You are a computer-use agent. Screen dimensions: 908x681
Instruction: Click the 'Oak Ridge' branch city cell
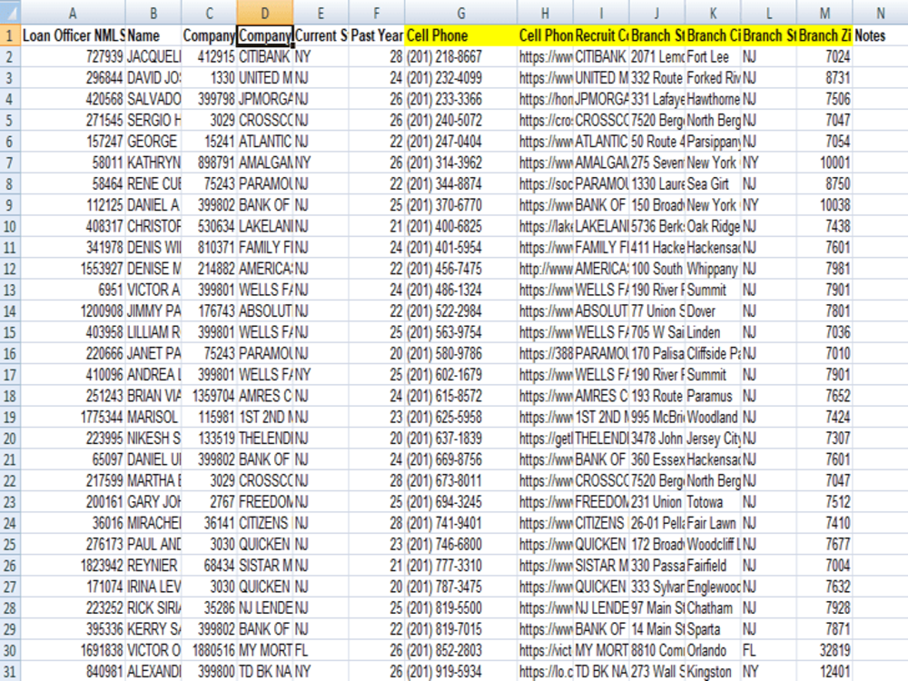pos(713,226)
